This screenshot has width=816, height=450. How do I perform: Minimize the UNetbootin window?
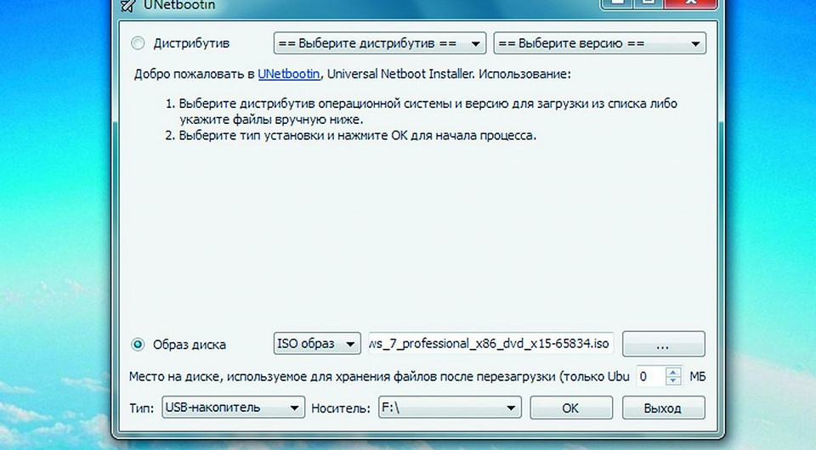[x=619, y=3]
